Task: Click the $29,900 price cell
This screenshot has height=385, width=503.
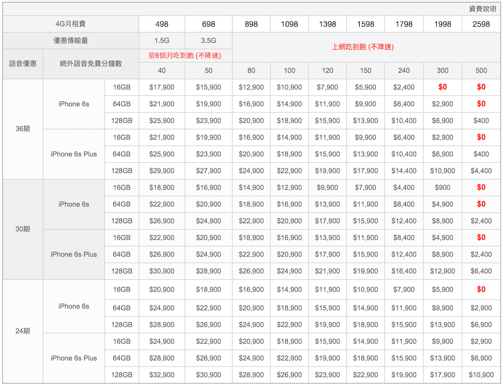Action: pos(162,171)
